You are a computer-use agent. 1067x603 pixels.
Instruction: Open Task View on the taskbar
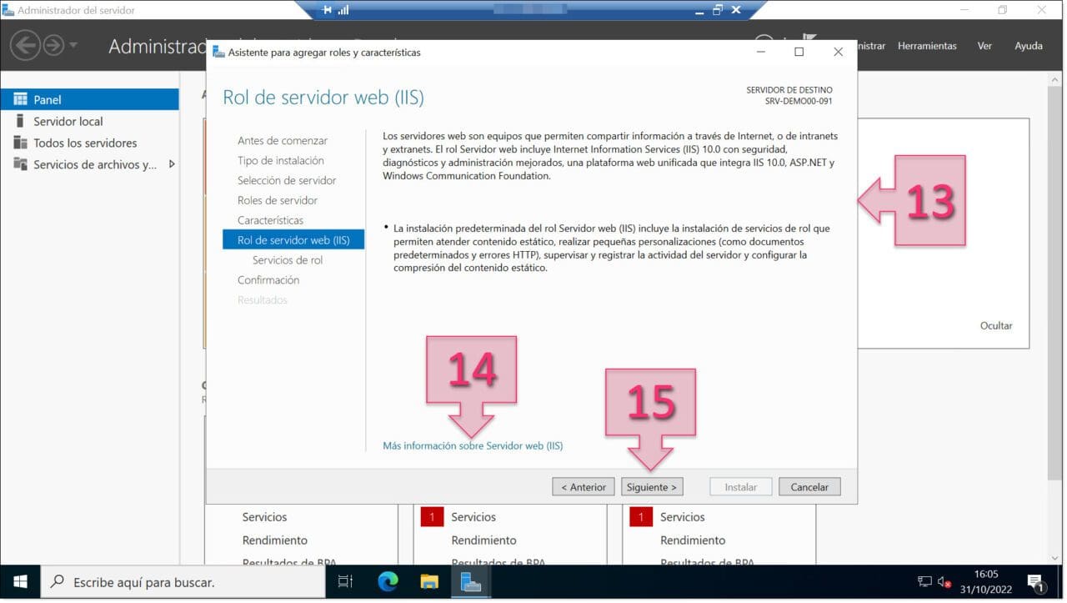[345, 581]
